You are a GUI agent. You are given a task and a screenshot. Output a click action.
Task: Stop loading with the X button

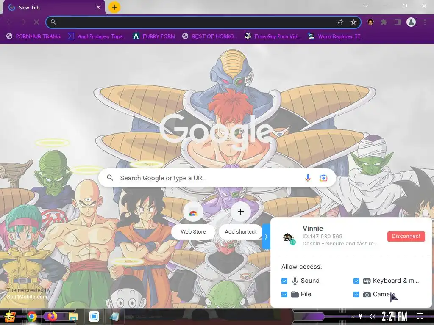coord(36,22)
